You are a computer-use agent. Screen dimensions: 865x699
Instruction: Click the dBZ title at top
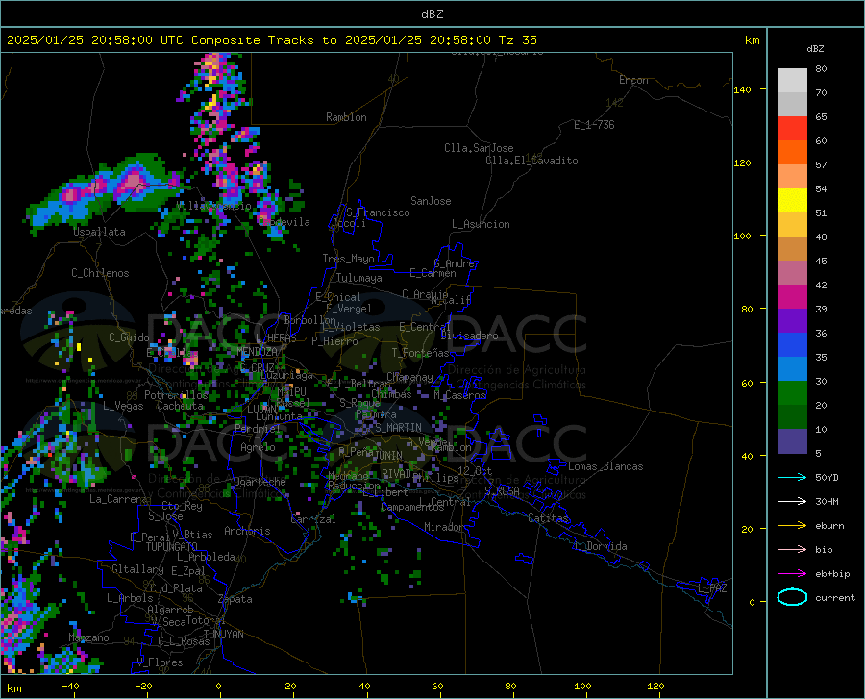432,14
